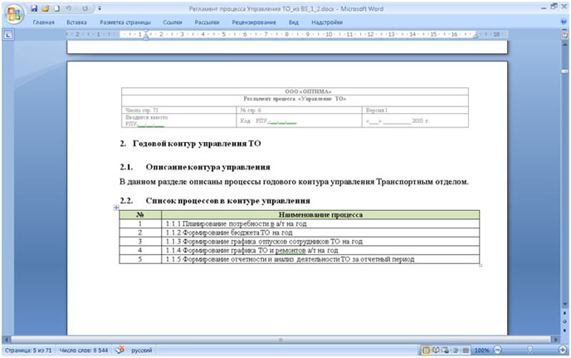The width and height of the screenshot is (571, 358).
Task: Open the round Office button menu
Action: (14, 14)
